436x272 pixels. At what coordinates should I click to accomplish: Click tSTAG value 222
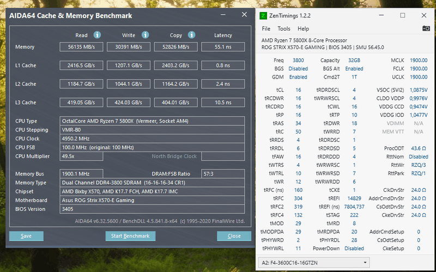pos(354,215)
